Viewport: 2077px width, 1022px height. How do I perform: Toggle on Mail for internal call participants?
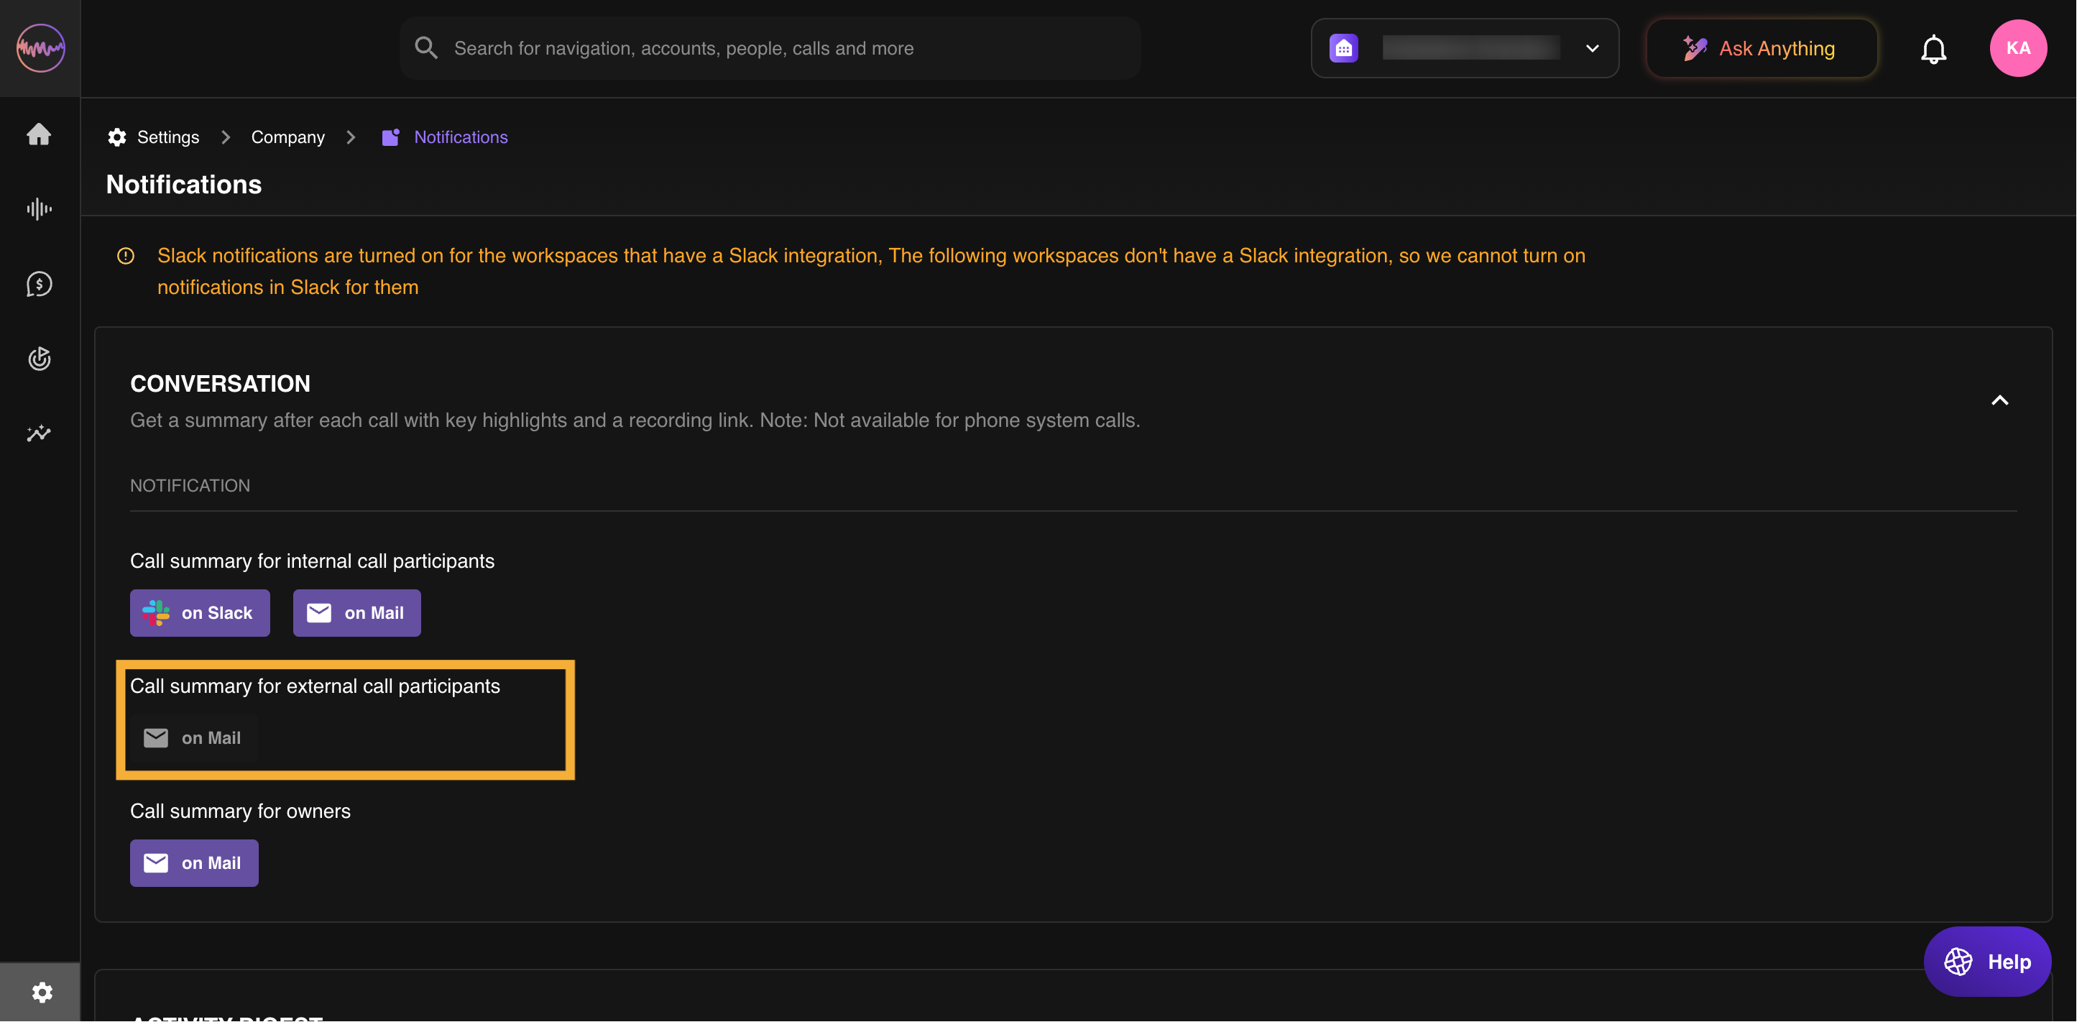point(356,613)
